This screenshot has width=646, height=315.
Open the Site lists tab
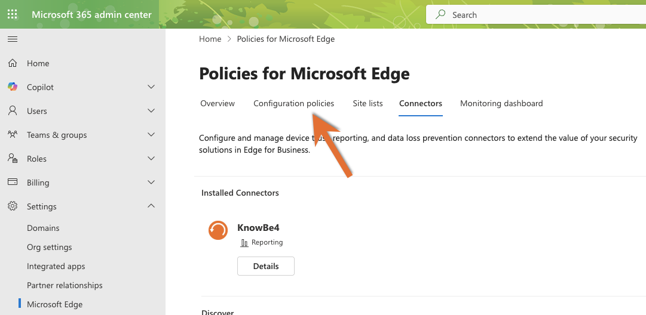click(368, 103)
